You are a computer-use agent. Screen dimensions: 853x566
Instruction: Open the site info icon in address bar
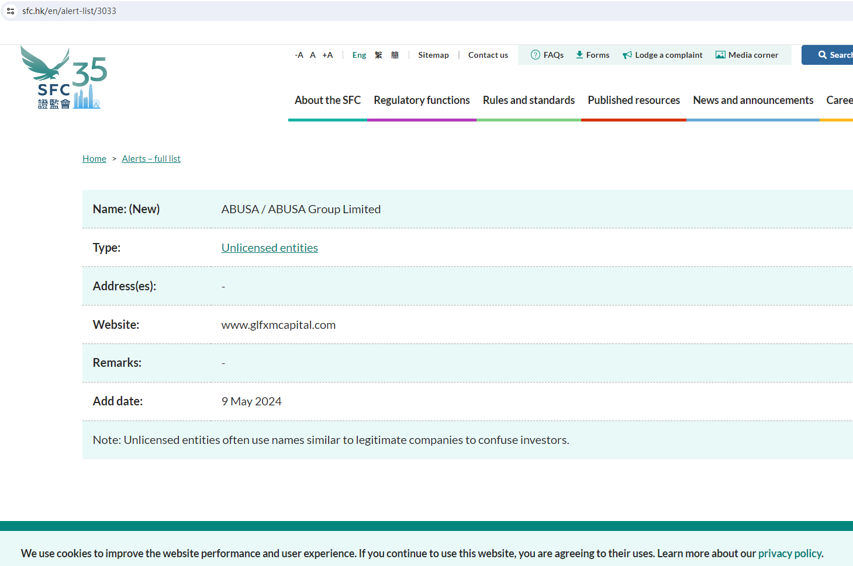pyautogui.click(x=11, y=11)
